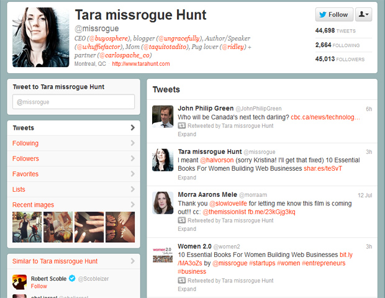Click Morra Aarons Mele's avatar
The width and height of the screenshot is (385, 298).
pyautogui.click(x=163, y=202)
